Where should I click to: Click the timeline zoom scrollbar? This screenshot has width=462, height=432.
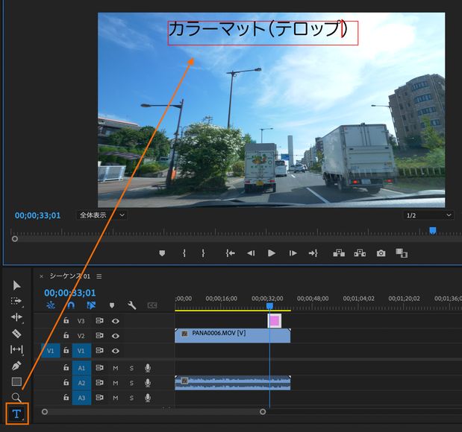154,412
